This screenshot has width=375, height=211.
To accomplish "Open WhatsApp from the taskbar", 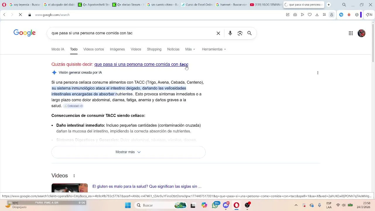I will pyautogui.click(x=215, y=205).
